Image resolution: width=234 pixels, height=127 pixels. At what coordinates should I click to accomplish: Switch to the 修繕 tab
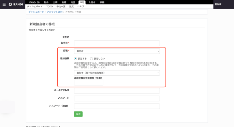[102, 2]
